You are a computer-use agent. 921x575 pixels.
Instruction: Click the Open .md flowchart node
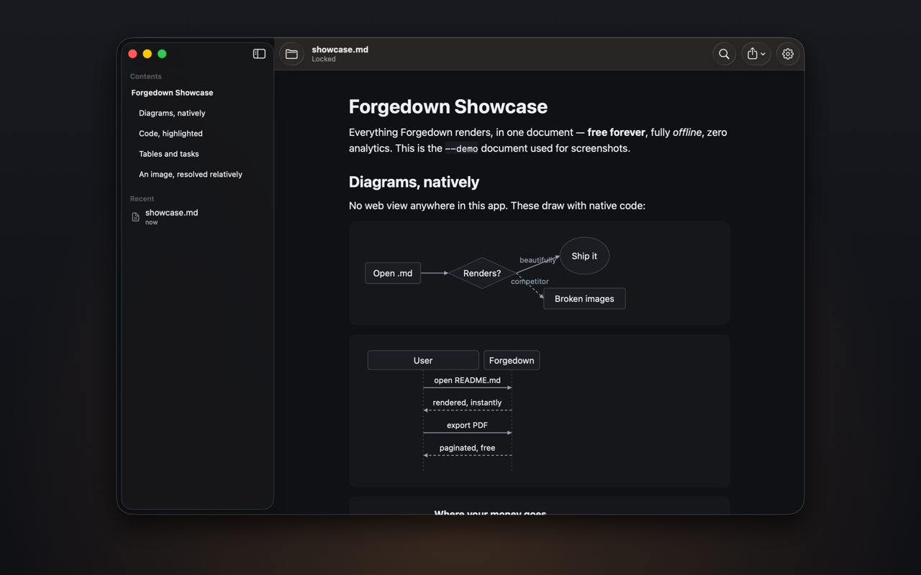(x=393, y=273)
